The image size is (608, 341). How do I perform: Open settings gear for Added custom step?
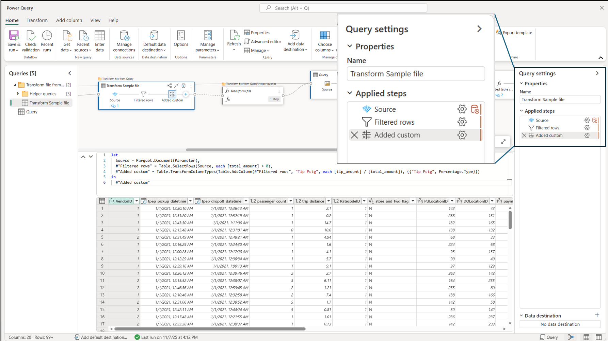click(x=587, y=135)
